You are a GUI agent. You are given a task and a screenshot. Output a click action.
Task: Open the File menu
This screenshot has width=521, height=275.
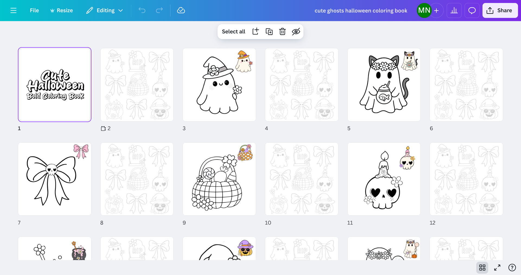[x=34, y=10]
